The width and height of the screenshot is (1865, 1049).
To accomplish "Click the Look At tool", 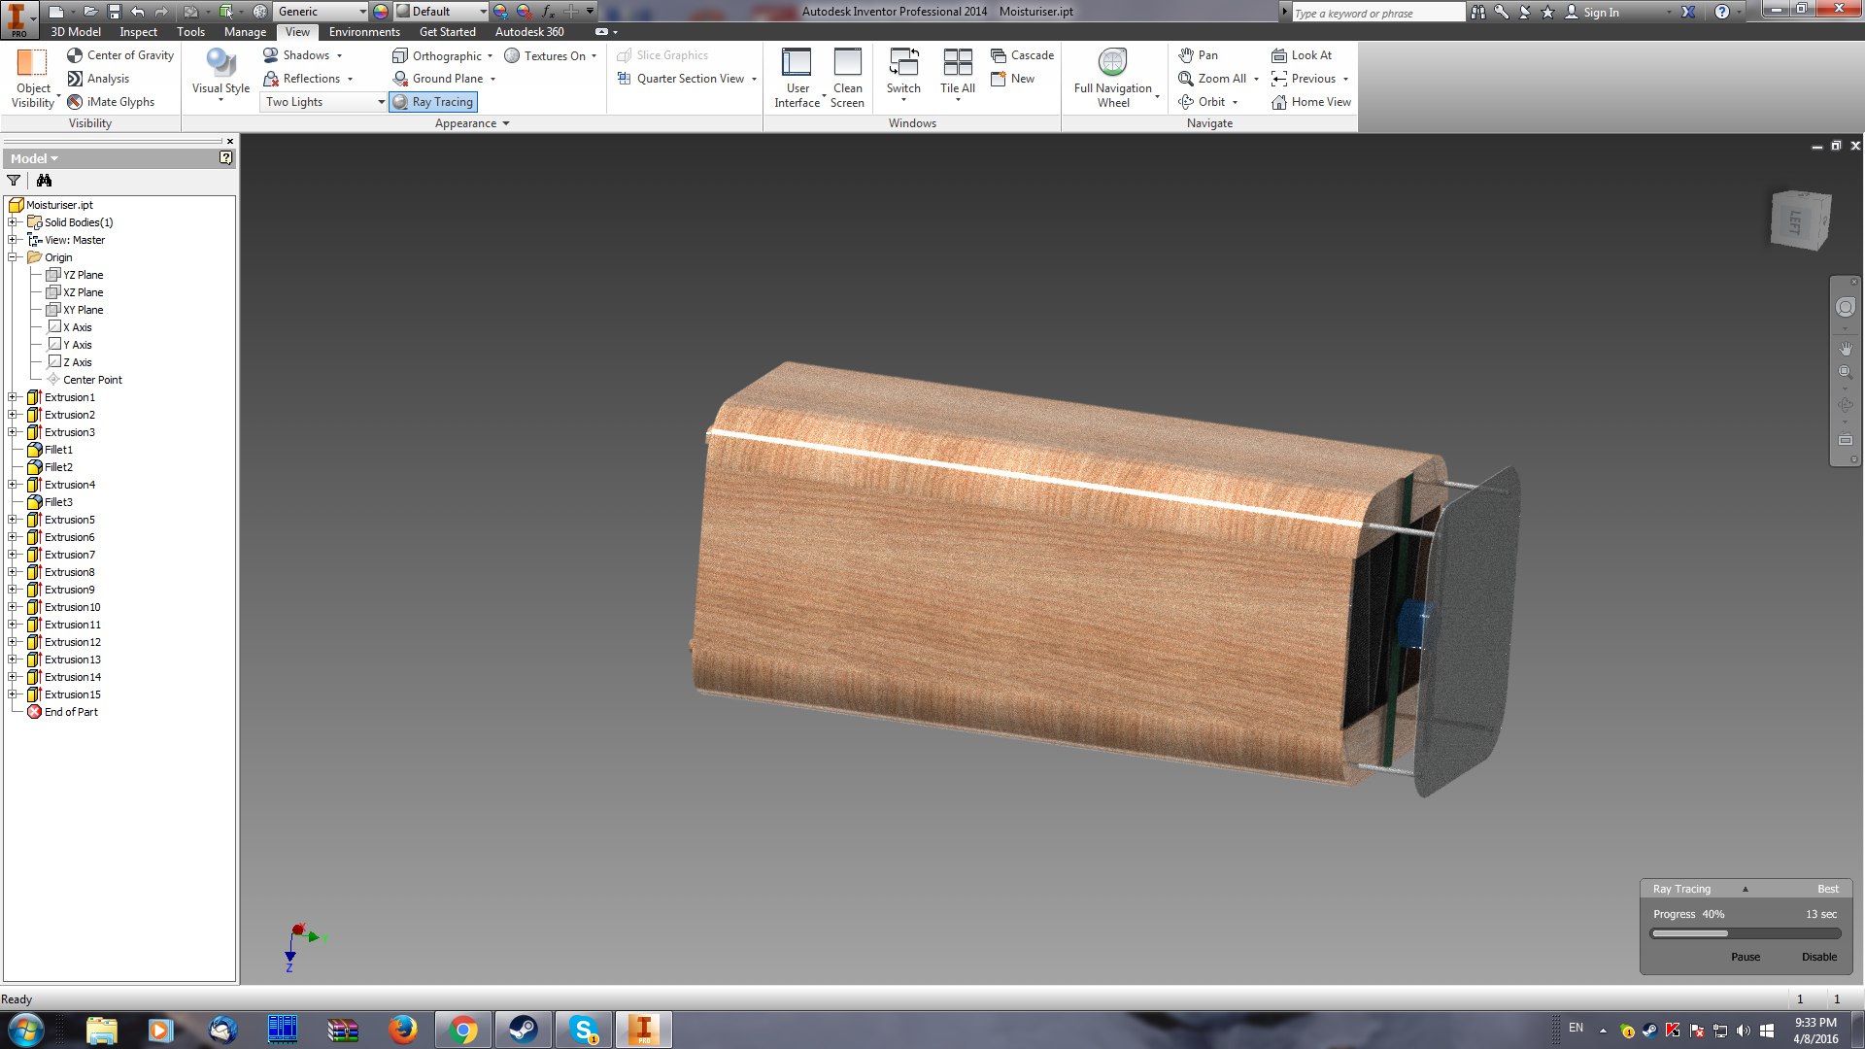I will tap(1302, 55).
